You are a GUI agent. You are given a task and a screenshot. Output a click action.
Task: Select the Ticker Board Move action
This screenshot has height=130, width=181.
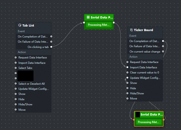[x=134, y=99]
